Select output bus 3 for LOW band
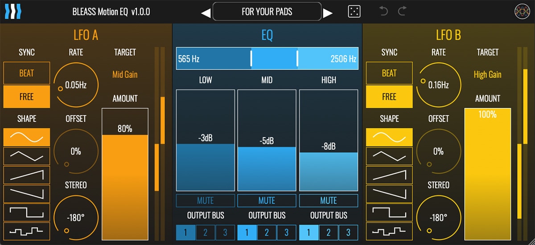 (225, 232)
